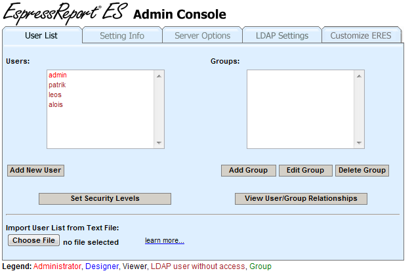Click Groups list scrollbar down arrow
Viewport: 414px width, 273px height.
359,143
